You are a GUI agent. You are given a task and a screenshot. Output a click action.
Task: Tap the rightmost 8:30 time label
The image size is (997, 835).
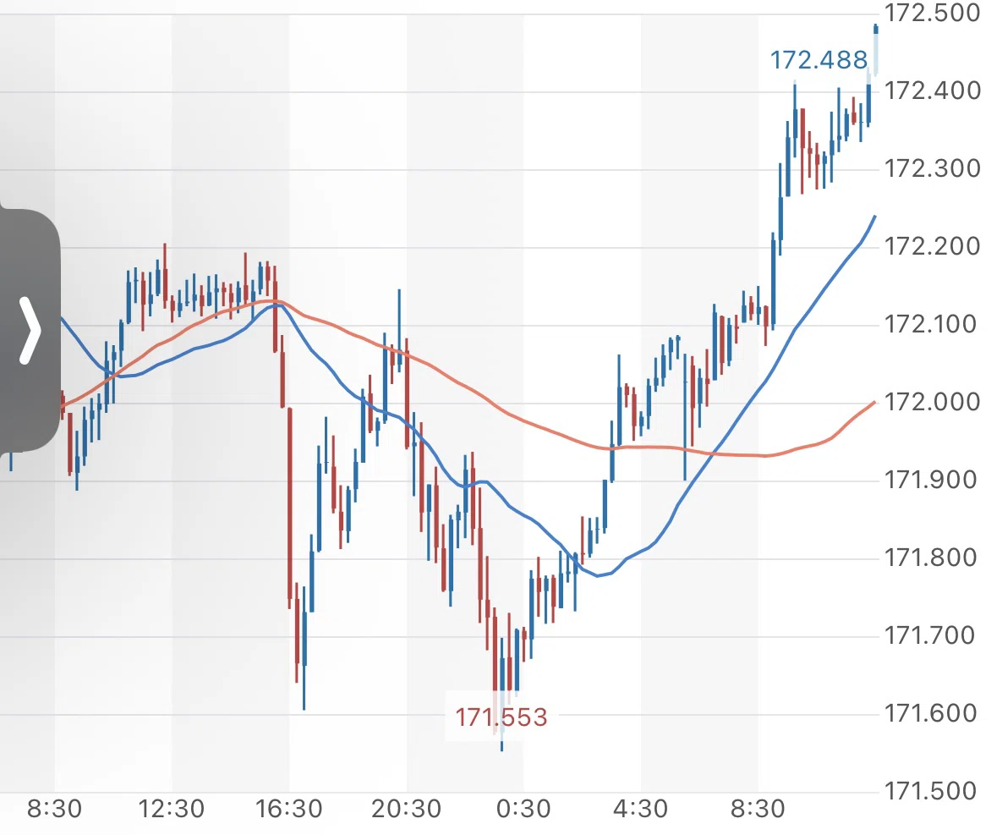point(758,809)
